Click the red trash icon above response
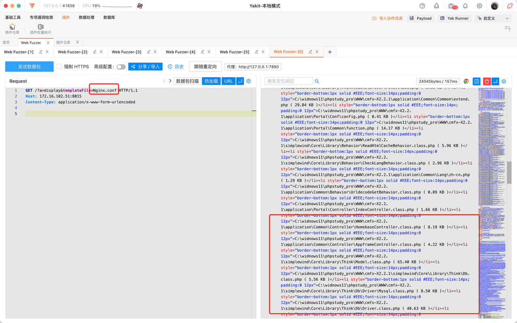 click(486, 81)
